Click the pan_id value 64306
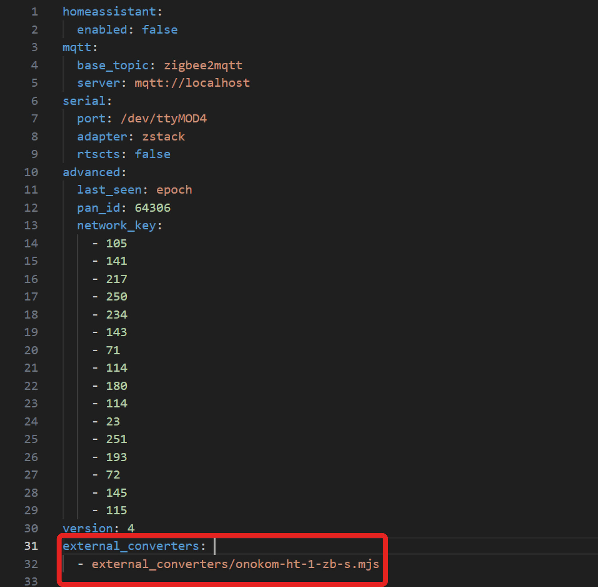This screenshot has height=587, width=598. 152,208
